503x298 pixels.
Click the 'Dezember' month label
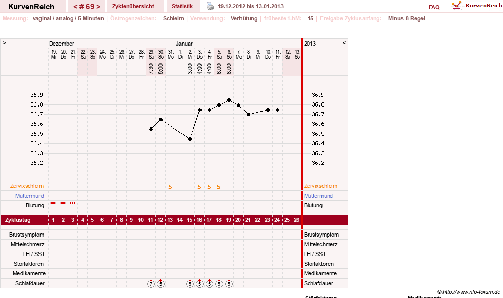click(62, 44)
